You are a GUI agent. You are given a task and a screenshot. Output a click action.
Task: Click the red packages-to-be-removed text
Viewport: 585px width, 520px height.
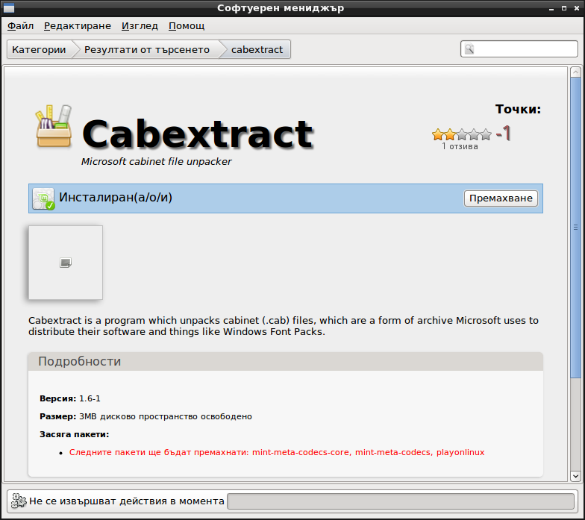click(x=277, y=452)
